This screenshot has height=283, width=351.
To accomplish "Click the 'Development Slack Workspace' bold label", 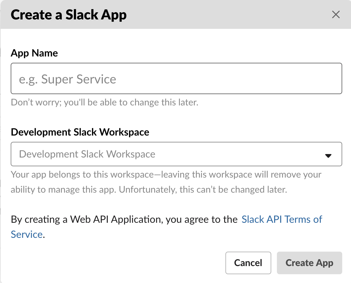I will [80, 132].
